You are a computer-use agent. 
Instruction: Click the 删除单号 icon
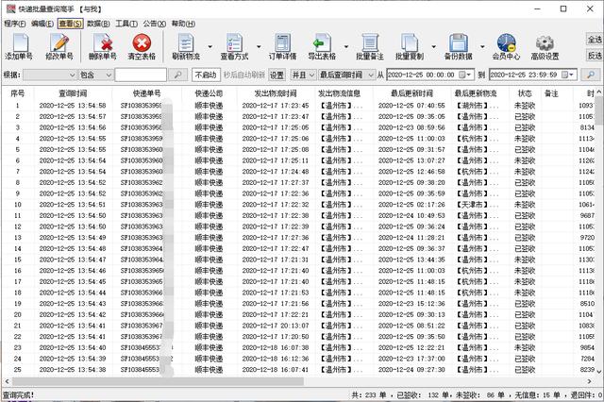pos(103,44)
